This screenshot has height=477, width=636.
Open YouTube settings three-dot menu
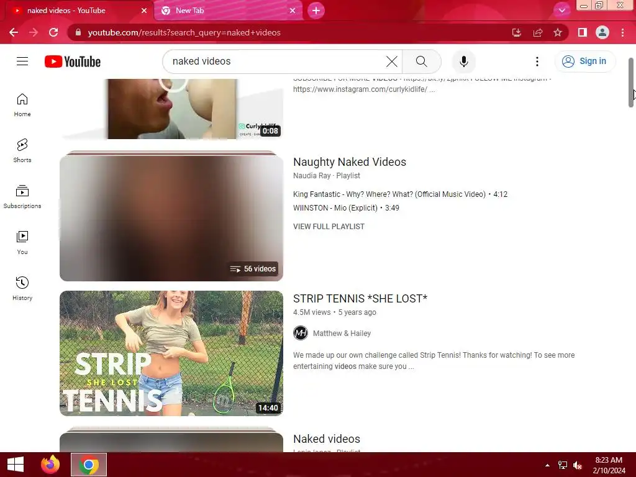pos(537,61)
